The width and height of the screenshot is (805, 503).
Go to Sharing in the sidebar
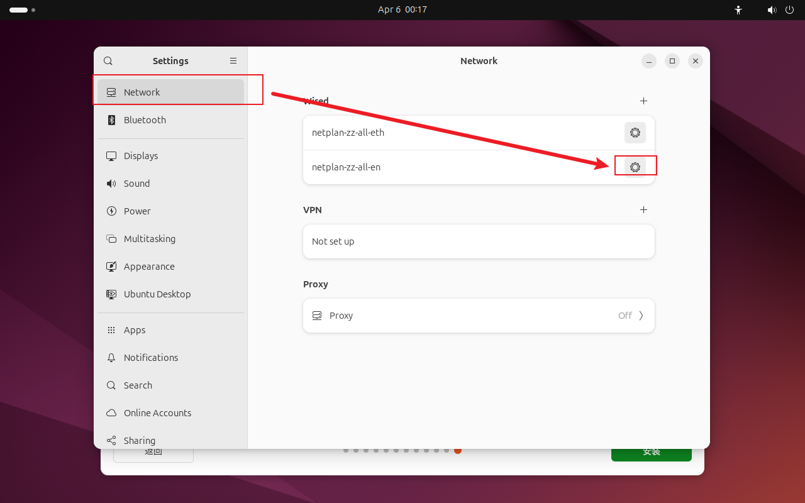click(x=170, y=440)
